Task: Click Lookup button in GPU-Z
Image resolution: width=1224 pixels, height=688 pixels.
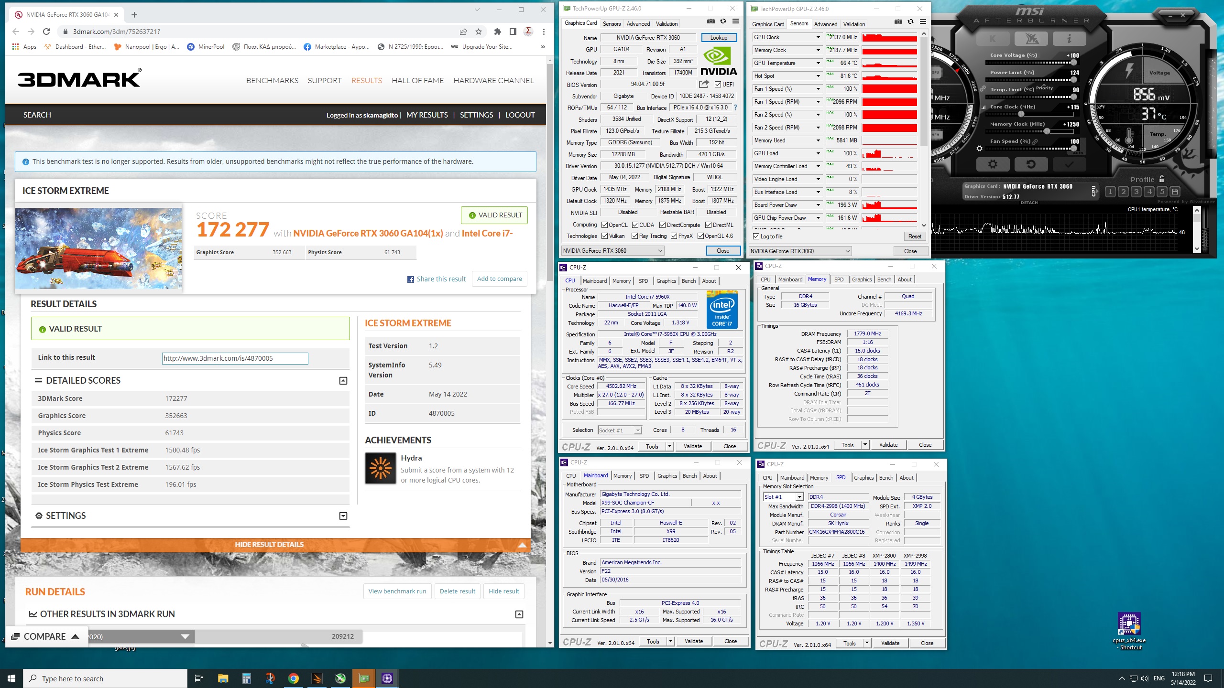Action: pyautogui.click(x=719, y=38)
